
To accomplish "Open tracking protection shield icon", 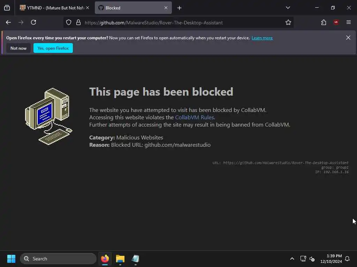I will (x=69, y=23).
